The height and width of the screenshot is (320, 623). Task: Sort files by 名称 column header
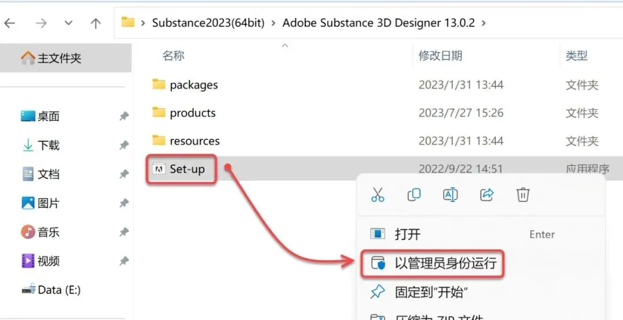point(173,56)
